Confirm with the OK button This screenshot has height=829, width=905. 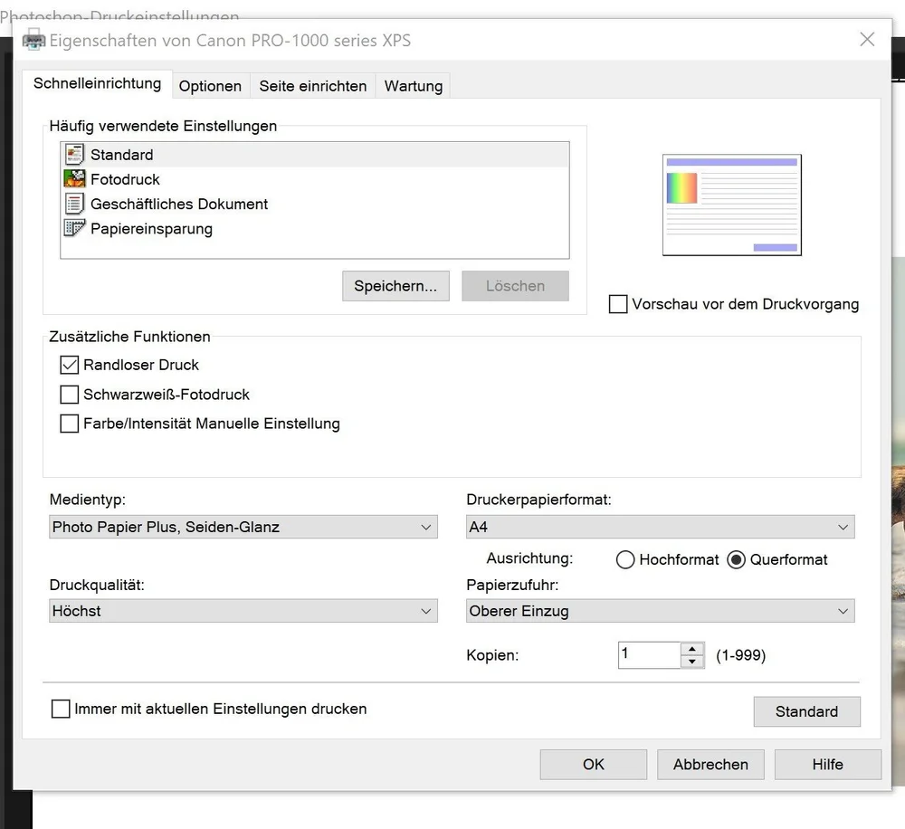(x=594, y=765)
